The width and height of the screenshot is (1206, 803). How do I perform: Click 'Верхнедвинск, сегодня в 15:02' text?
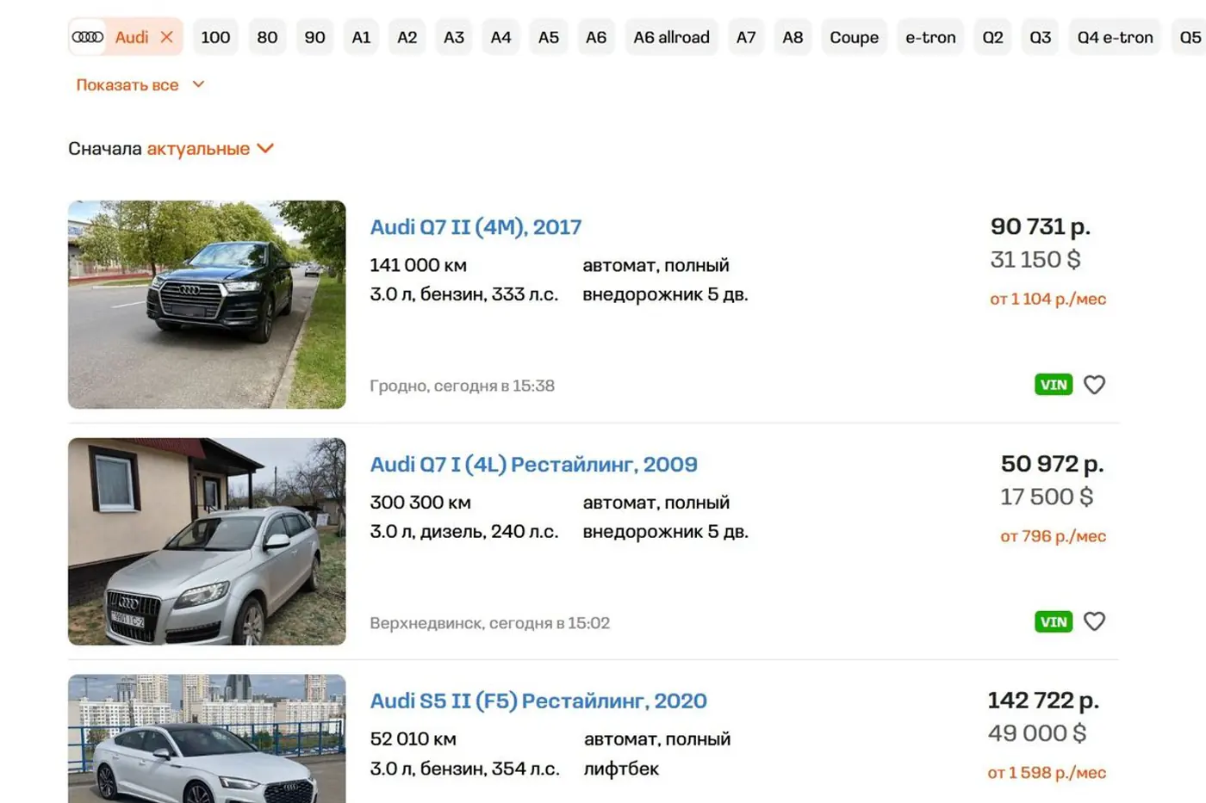pyautogui.click(x=489, y=623)
